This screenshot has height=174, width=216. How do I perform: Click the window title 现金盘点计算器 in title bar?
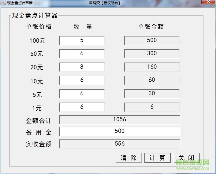pyautogui.click(x=20, y=3)
